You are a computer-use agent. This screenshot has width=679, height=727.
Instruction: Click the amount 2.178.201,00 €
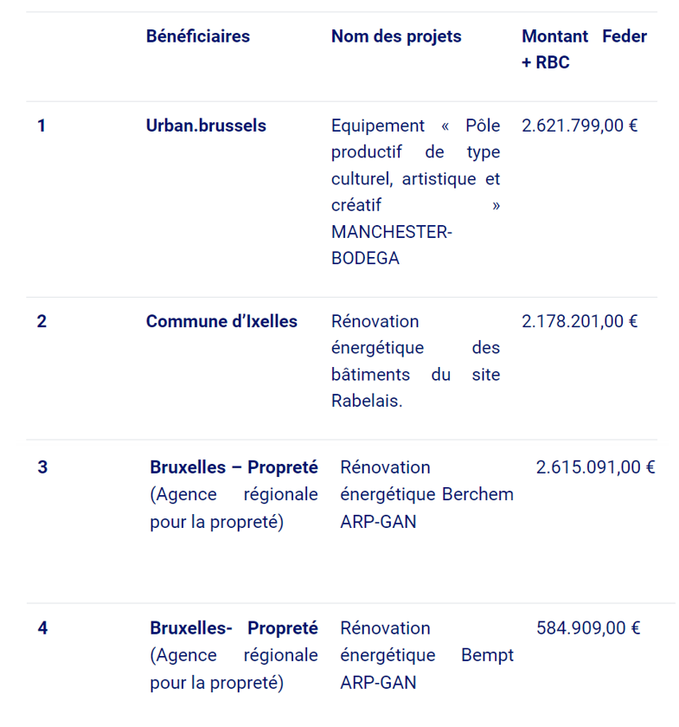580,321
